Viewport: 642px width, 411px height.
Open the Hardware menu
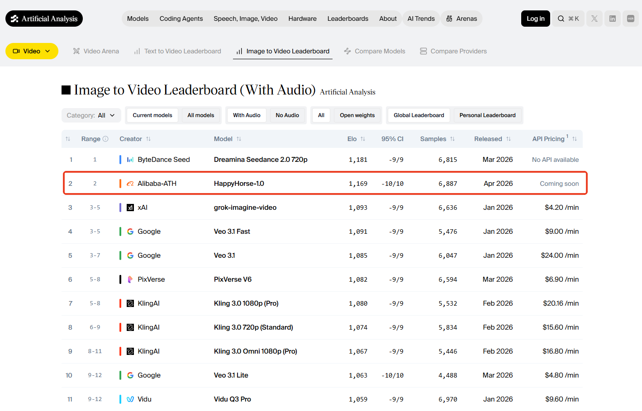click(x=303, y=19)
